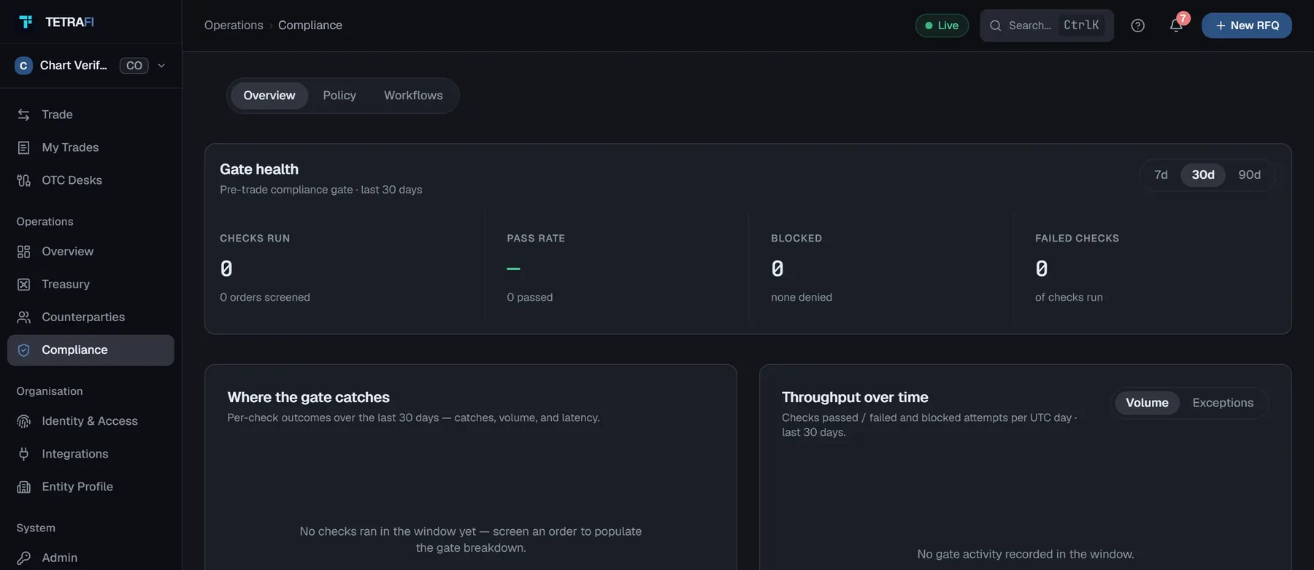Select the 7d time range

[1161, 175]
